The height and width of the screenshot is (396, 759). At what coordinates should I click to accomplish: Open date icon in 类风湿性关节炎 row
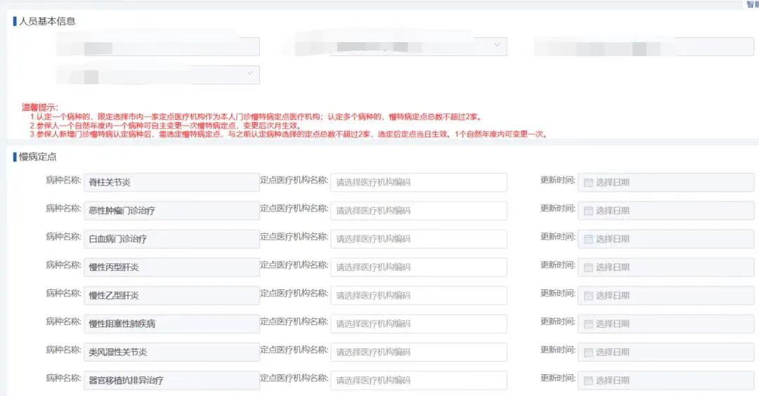pyautogui.click(x=589, y=352)
